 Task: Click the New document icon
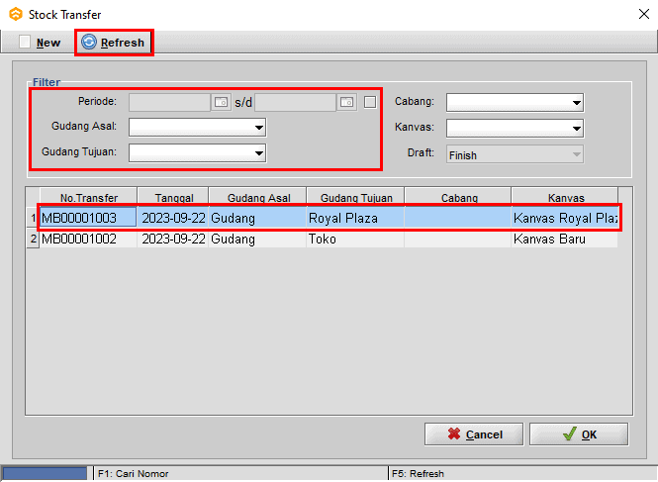point(25,43)
